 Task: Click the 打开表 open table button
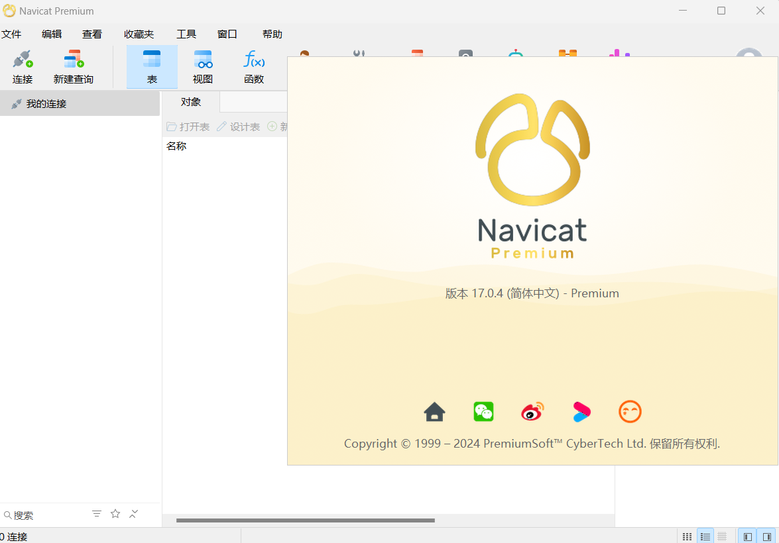(188, 126)
